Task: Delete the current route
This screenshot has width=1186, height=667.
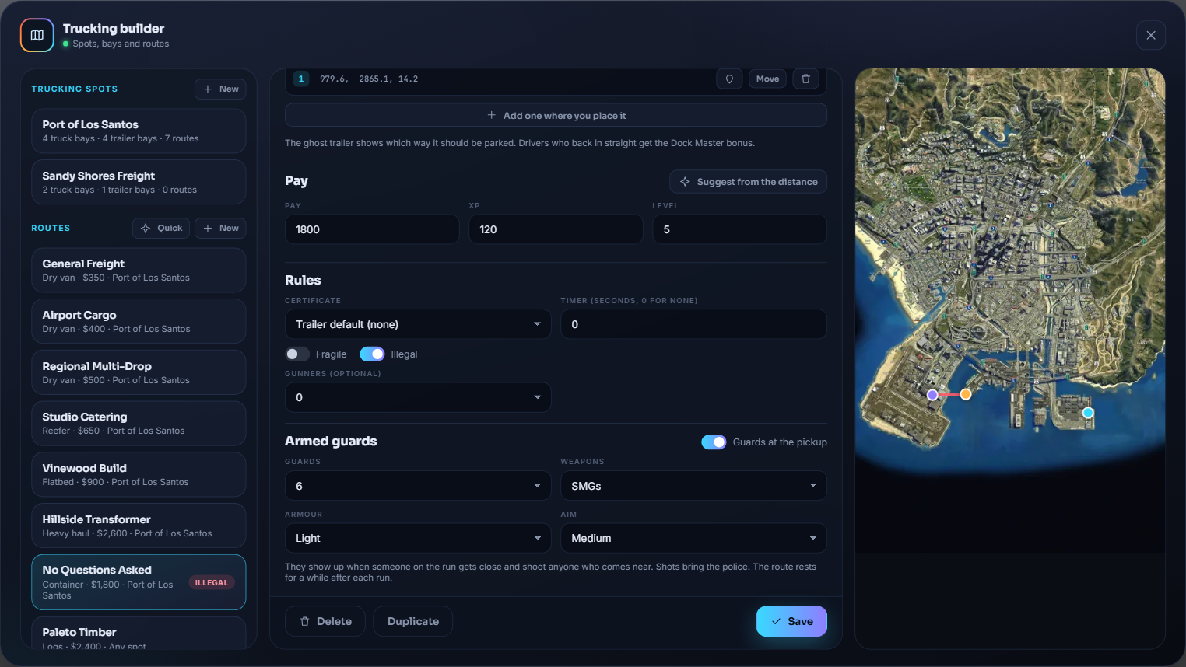Action: click(x=325, y=621)
